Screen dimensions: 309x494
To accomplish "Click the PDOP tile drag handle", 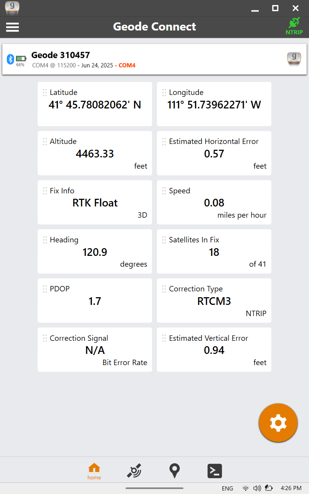I will pyautogui.click(x=45, y=289).
